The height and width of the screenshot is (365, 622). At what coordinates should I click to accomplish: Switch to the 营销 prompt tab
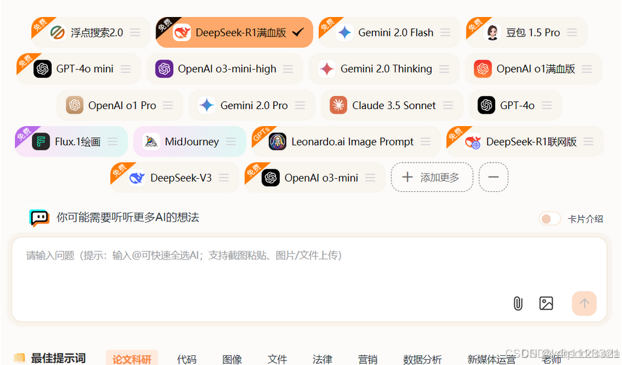367,359
